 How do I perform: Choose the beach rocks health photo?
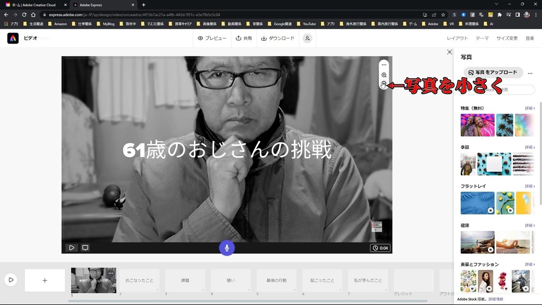coord(477,242)
